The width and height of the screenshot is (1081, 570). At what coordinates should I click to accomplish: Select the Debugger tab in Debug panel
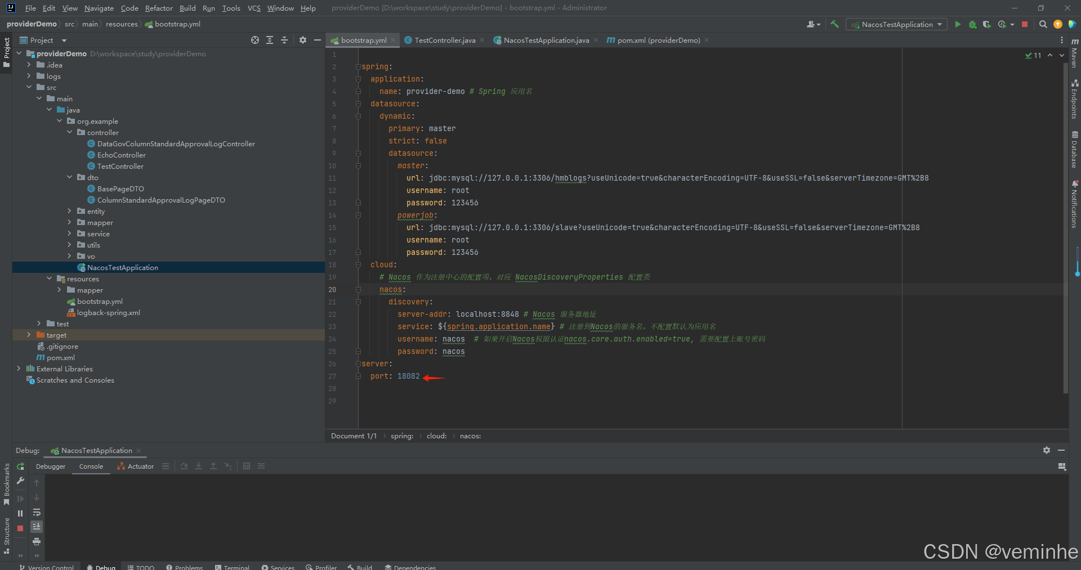(51, 466)
